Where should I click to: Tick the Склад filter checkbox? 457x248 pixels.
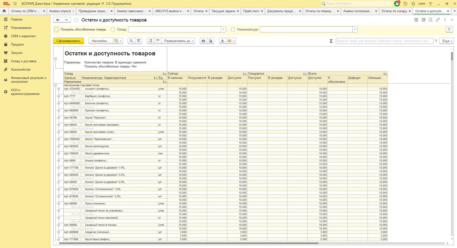click(113, 29)
